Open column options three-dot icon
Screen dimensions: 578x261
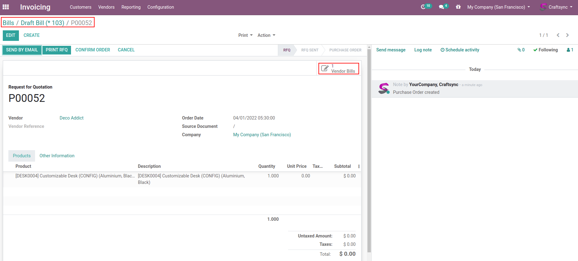[359, 167]
